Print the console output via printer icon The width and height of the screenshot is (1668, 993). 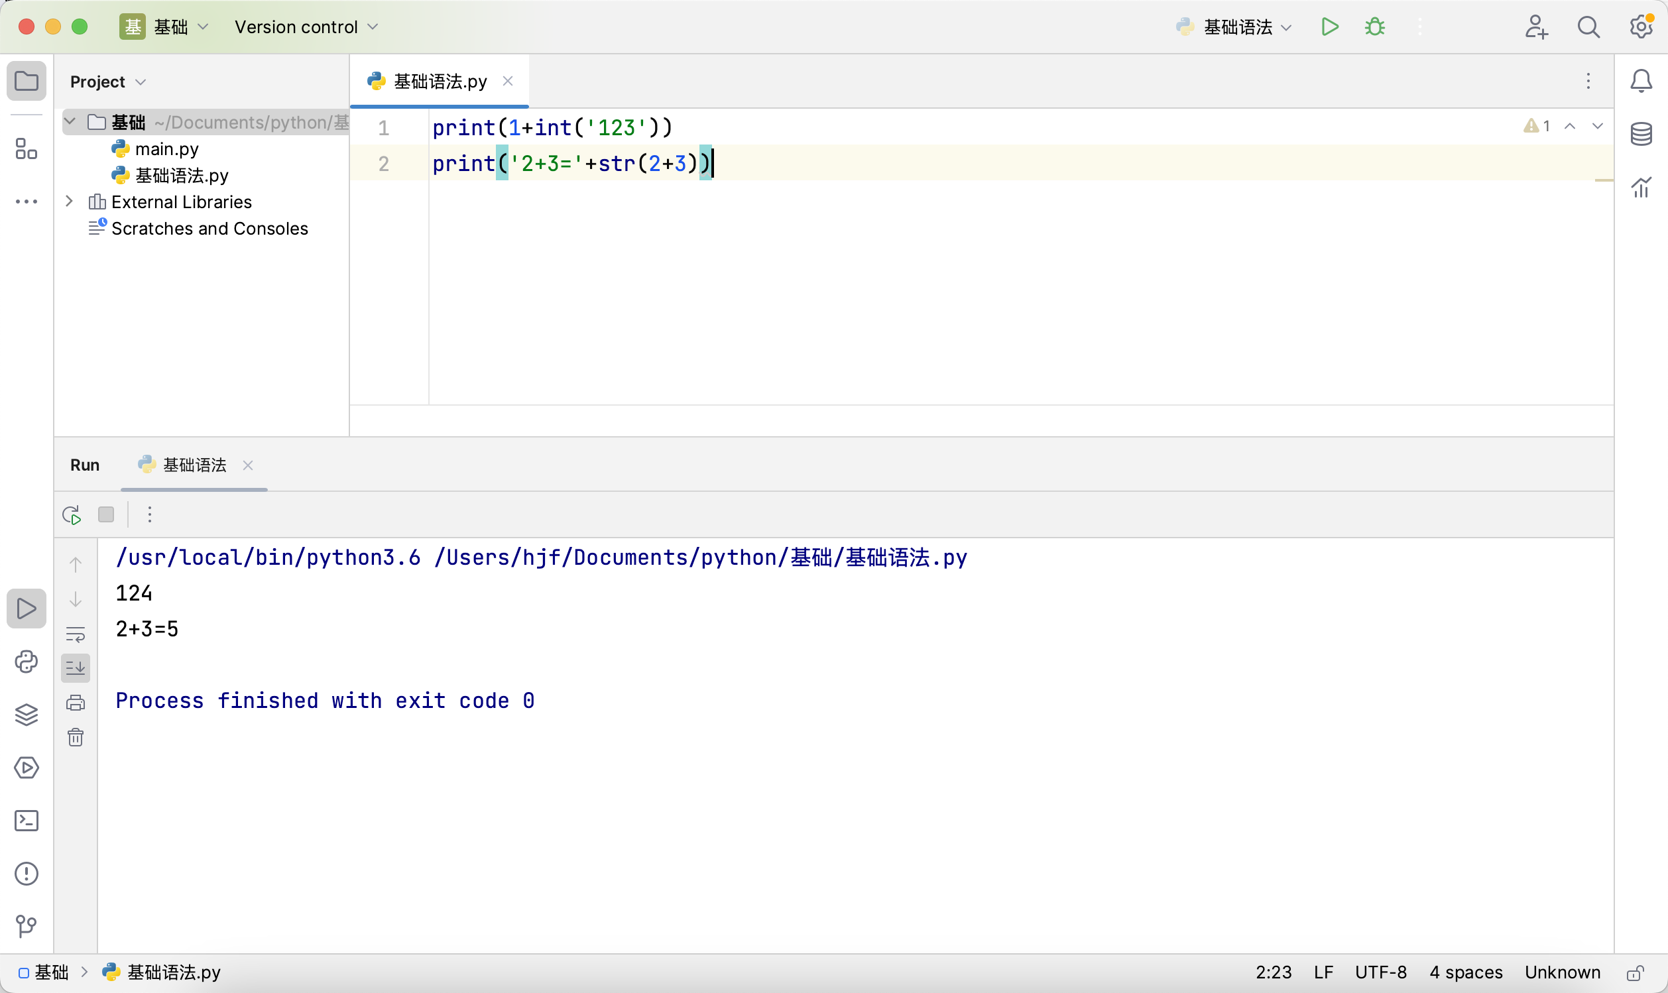coord(76,703)
